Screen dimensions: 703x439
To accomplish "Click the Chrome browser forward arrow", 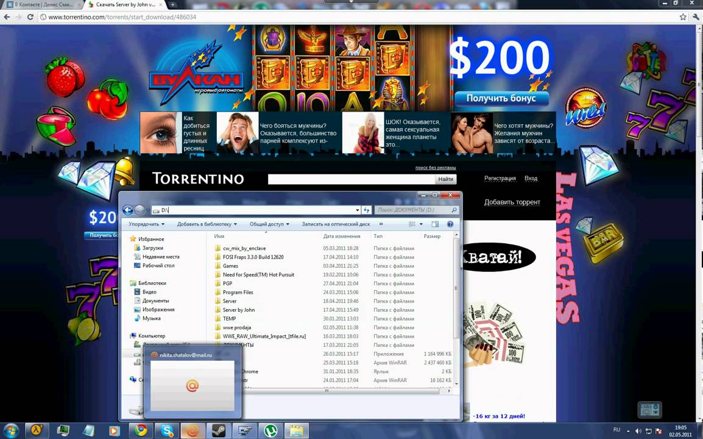I will pos(18,17).
